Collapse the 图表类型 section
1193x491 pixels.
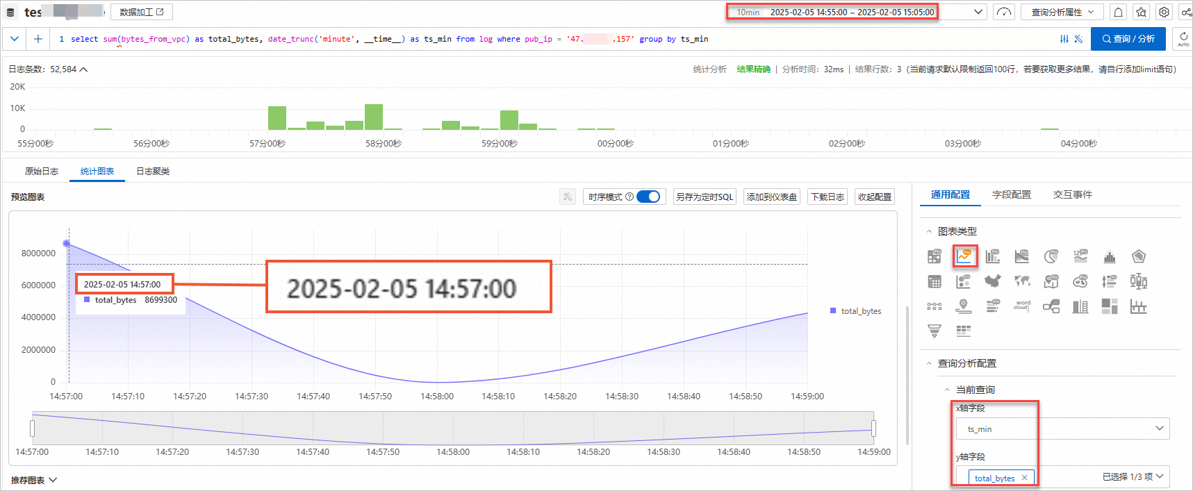click(929, 231)
